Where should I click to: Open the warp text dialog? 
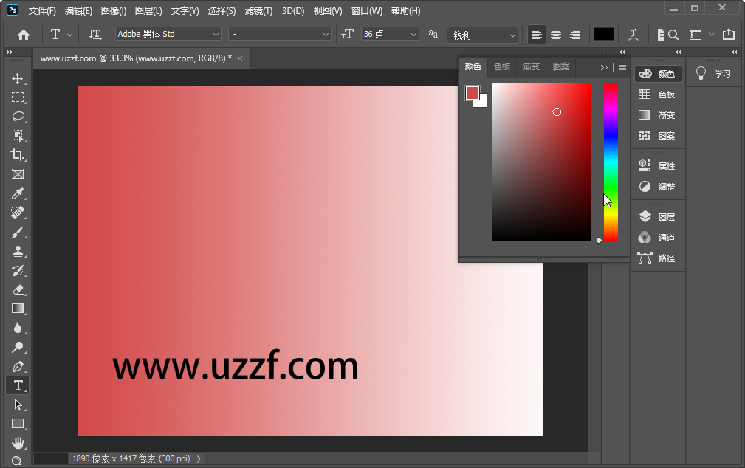pos(633,34)
